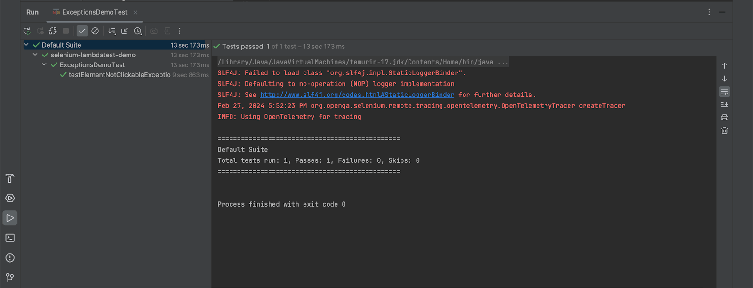Click 'Process finished with exit code 0' line
The width and height of the screenshot is (753, 288).
pos(281,204)
